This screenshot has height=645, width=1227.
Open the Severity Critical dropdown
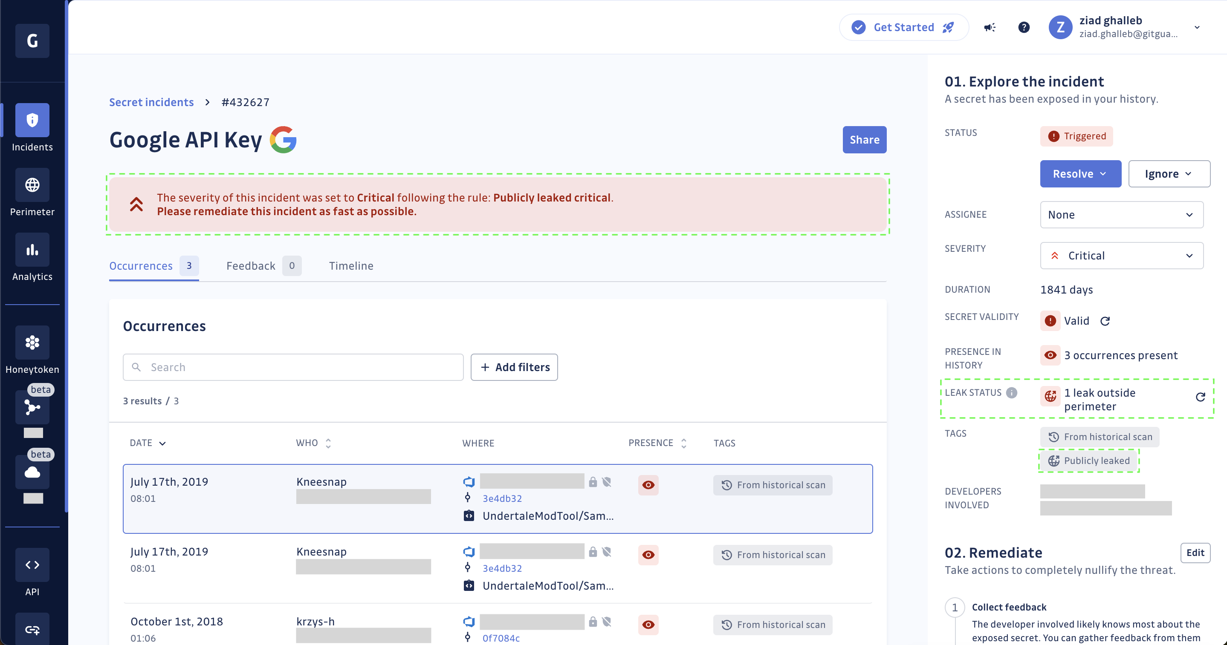coord(1121,256)
